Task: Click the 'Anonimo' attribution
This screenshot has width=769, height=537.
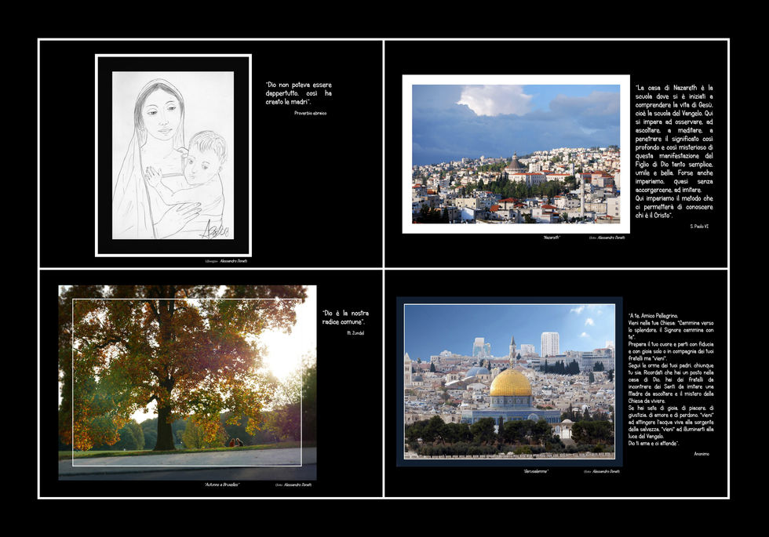Action: (702, 454)
